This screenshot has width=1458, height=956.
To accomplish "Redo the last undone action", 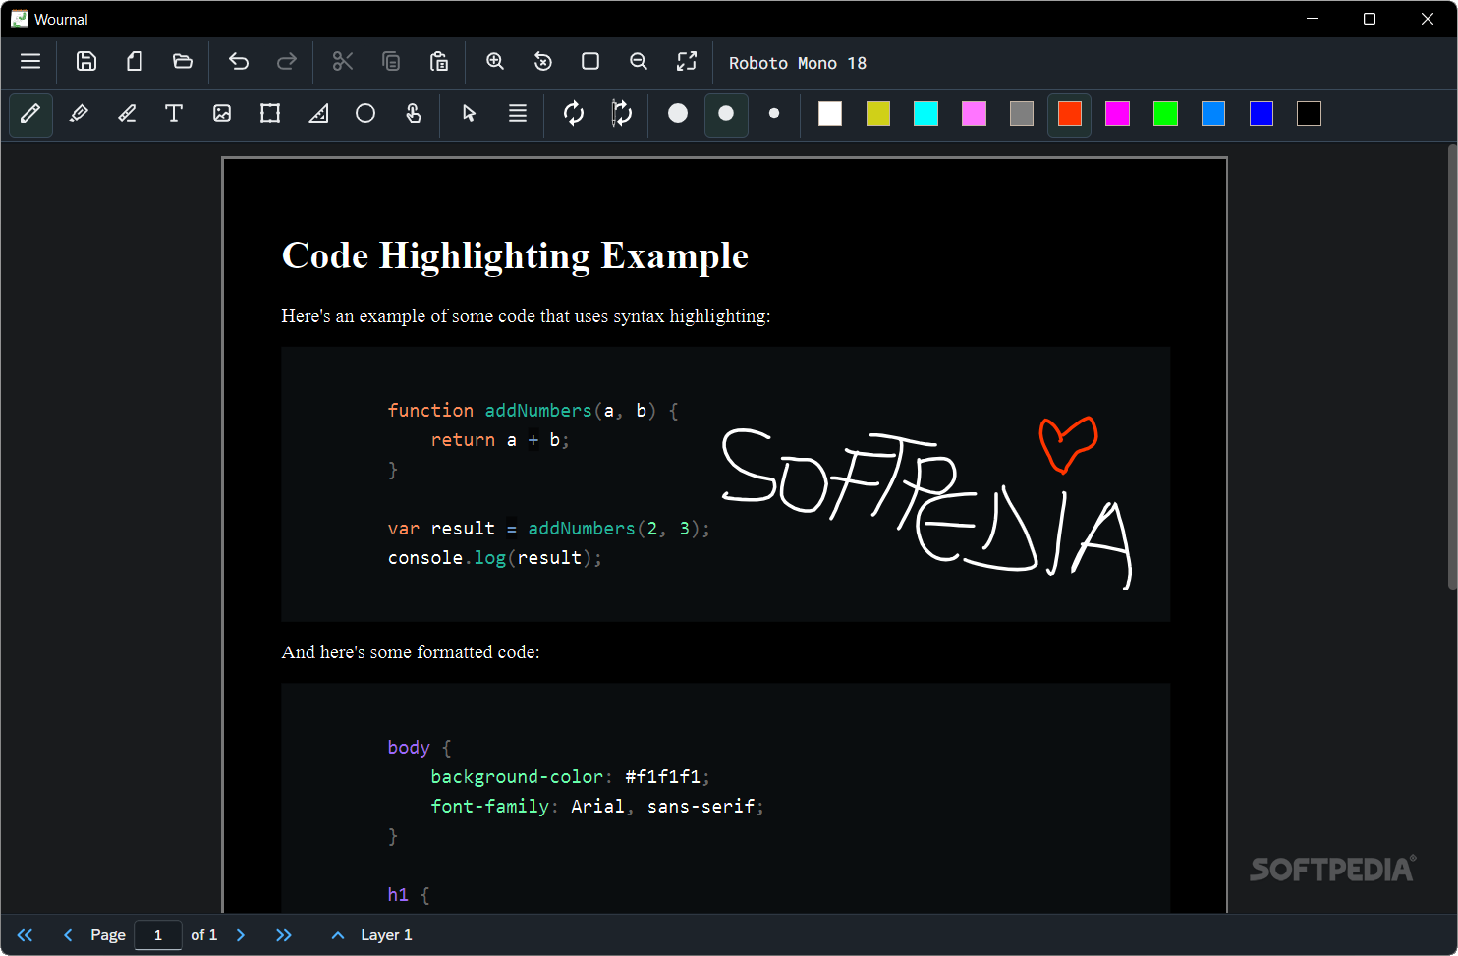I will [x=287, y=61].
